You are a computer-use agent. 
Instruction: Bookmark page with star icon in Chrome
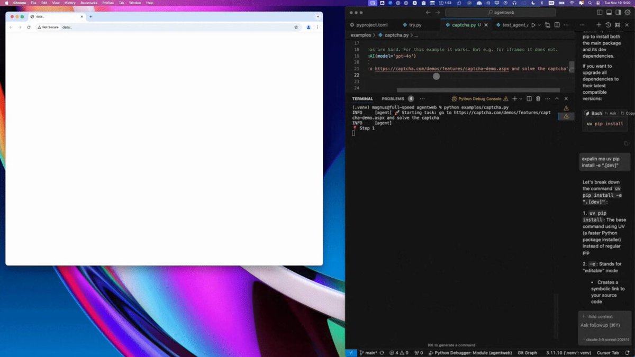click(x=296, y=27)
